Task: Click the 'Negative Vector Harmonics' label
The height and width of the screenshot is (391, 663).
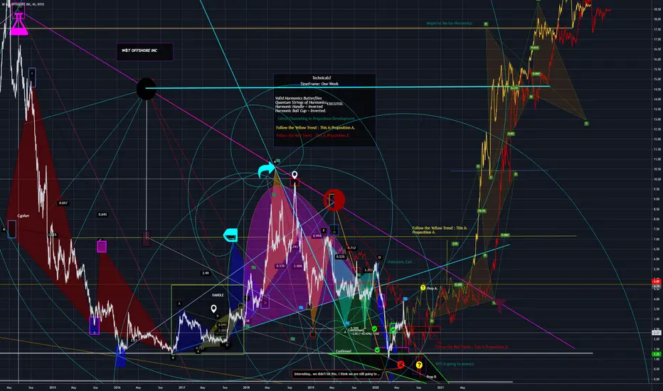Action: click(x=449, y=23)
